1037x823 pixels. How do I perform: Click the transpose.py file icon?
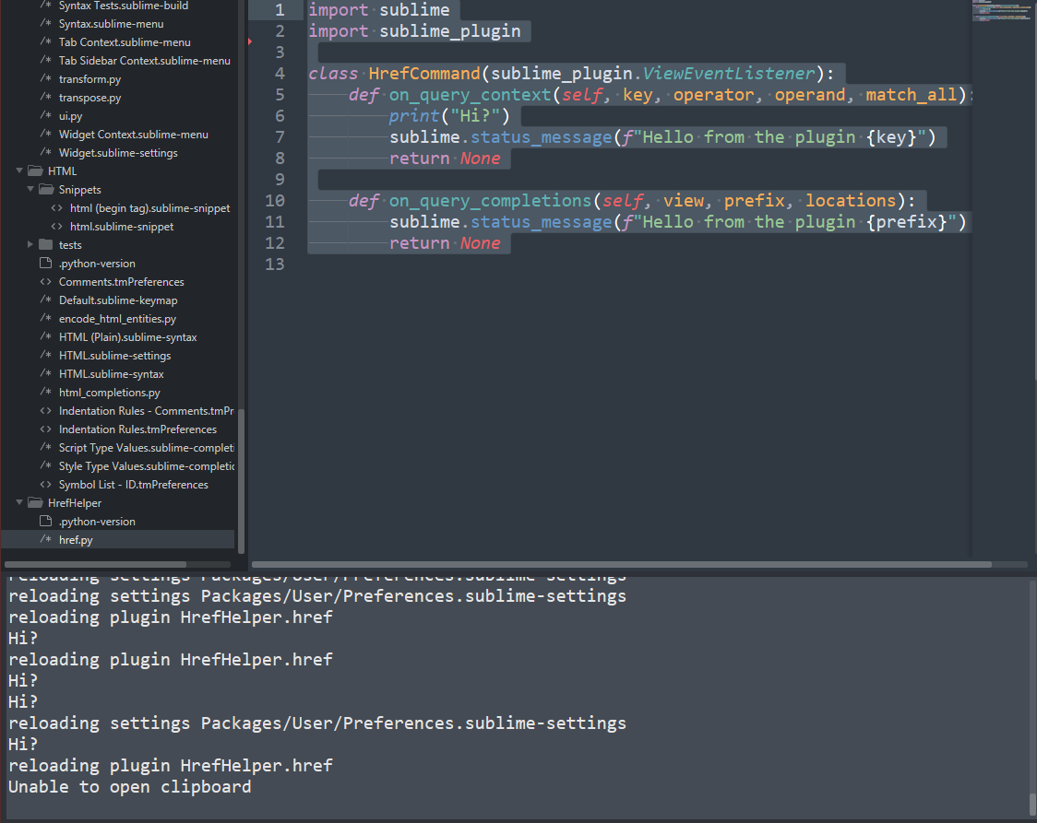click(x=45, y=97)
